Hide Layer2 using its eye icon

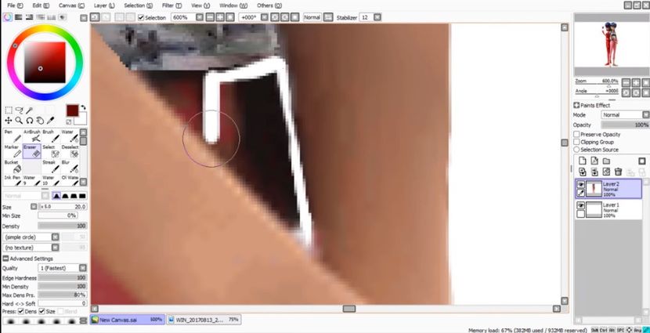pos(580,184)
